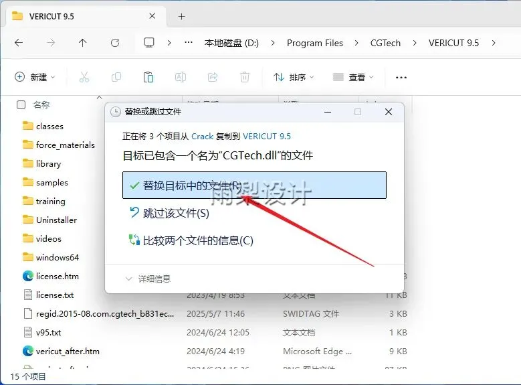The image size is (521, 385).
Task: Sort by the 名称 column header
Action: pos(41,105)
